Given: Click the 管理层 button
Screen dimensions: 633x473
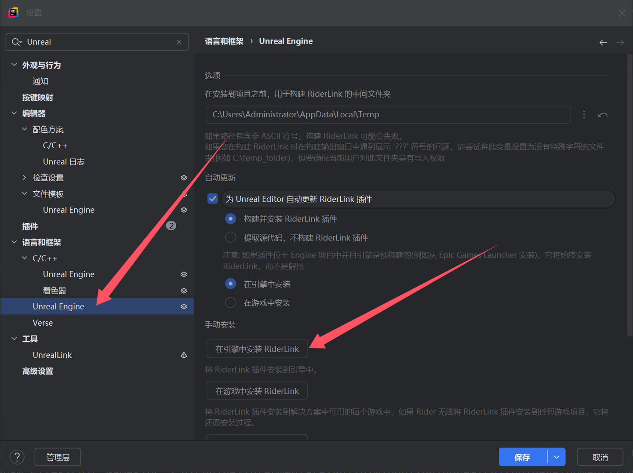Looking at the screenshot, I should pyautogui.click(x=57, y=457).
